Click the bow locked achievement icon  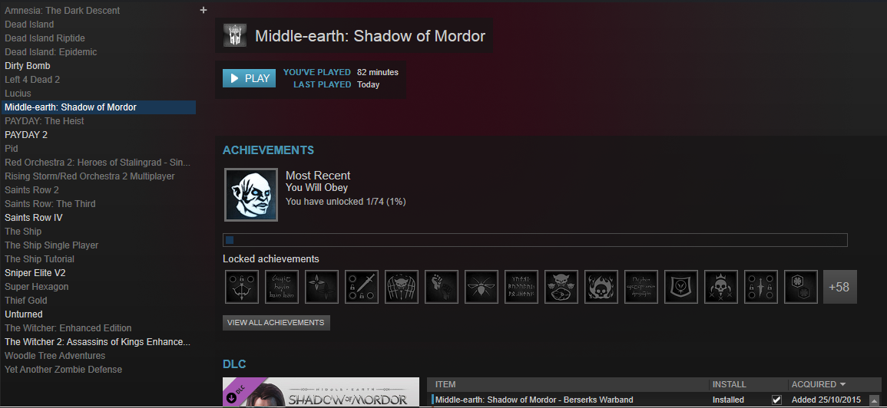[242, 287]
